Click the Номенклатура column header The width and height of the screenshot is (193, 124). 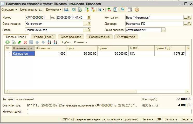point(23,48)
